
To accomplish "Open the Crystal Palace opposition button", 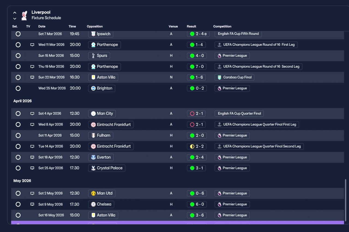I will tap(107, 168).
